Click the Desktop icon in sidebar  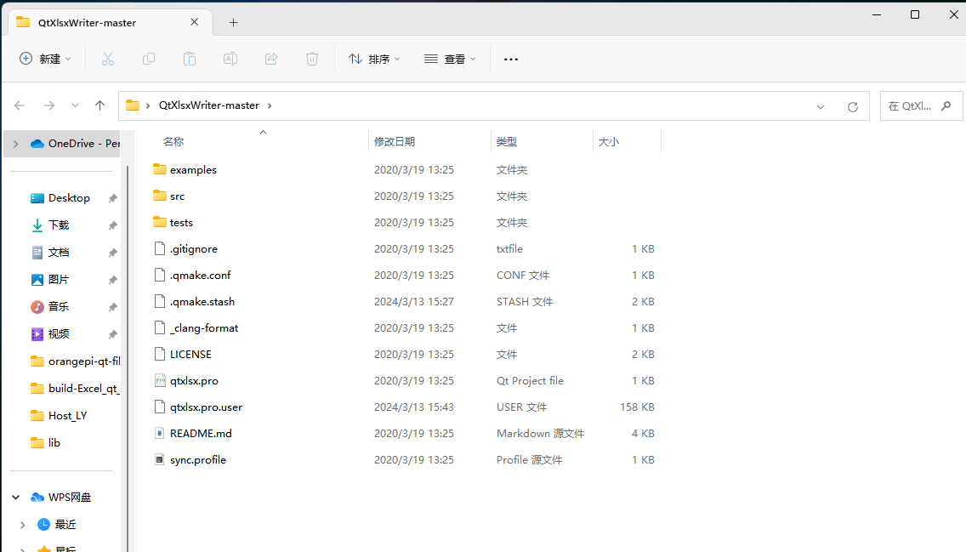pos(37,198)
